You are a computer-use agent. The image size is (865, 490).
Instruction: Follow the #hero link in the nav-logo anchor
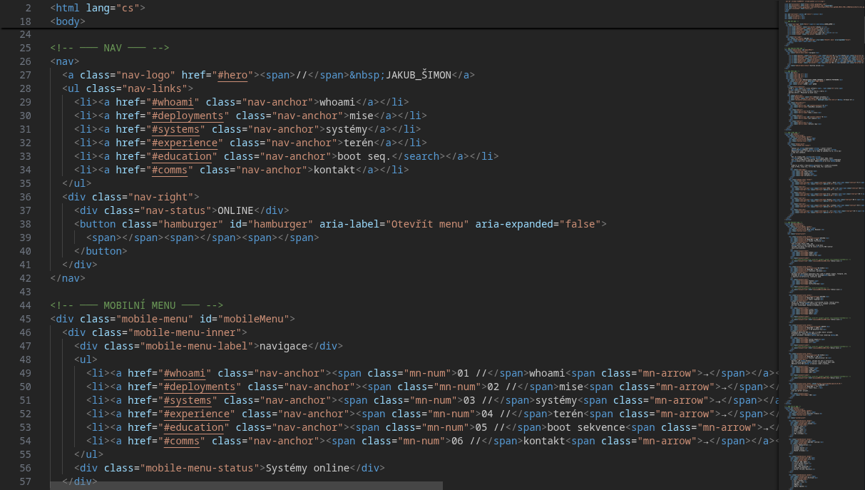[232, 74]
